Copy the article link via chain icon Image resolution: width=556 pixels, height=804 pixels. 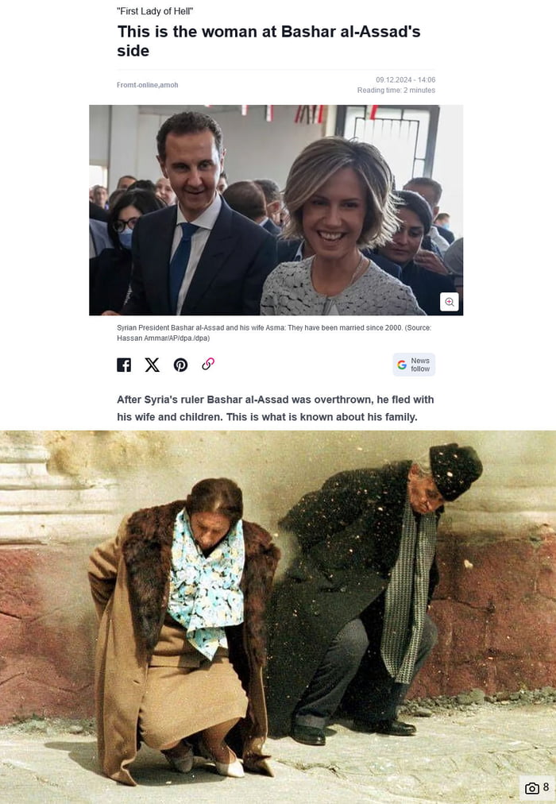tap(208, 364)
